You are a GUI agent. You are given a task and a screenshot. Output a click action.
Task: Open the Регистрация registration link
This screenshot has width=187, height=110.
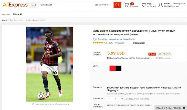(x=179, y=4)
